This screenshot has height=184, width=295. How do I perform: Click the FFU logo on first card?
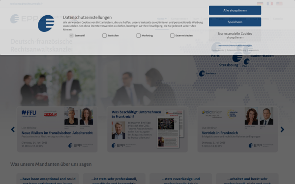coord(29,113)
